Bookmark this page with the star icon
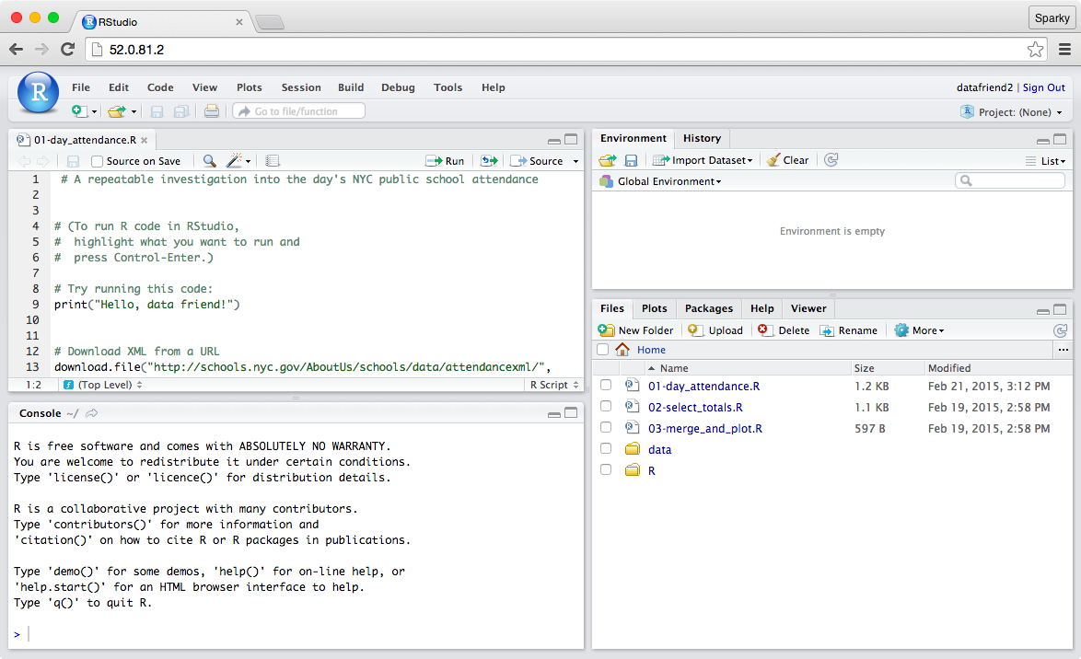Viewport: 1081px width, 659px height. tap(1035, 49)
